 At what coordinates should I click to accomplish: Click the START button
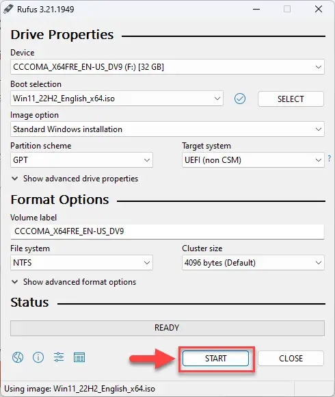pos(215,358)
